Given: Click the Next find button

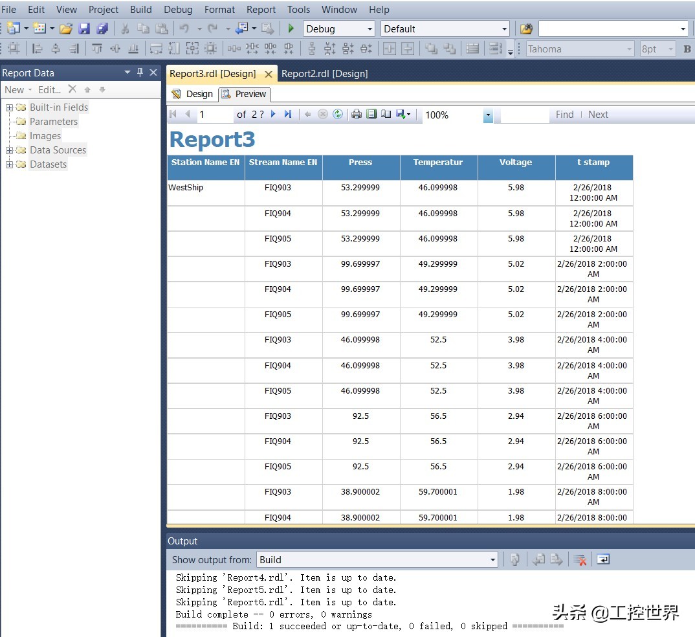Looking at the screenshot, I should click(x=597, y=114).
